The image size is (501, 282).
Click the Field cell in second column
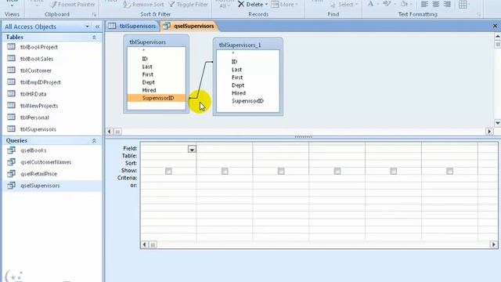click(x=225, y=148)
